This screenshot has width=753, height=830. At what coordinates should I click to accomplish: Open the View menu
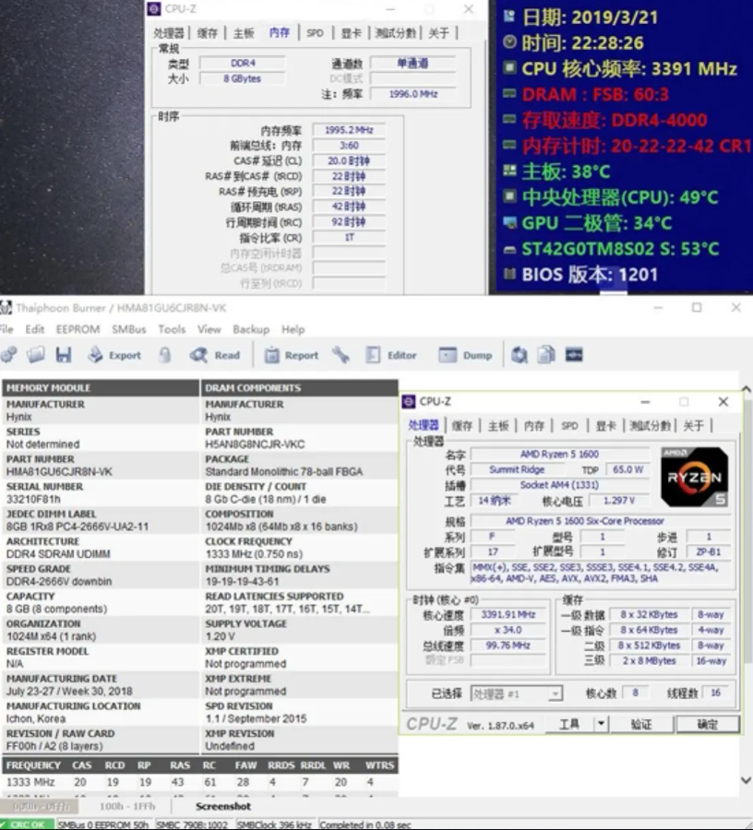pos(209,329)
